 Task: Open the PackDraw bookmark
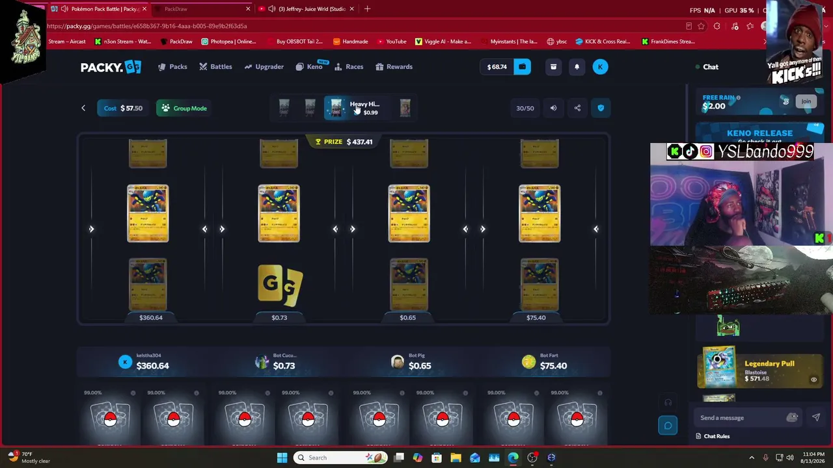(176, 42)
